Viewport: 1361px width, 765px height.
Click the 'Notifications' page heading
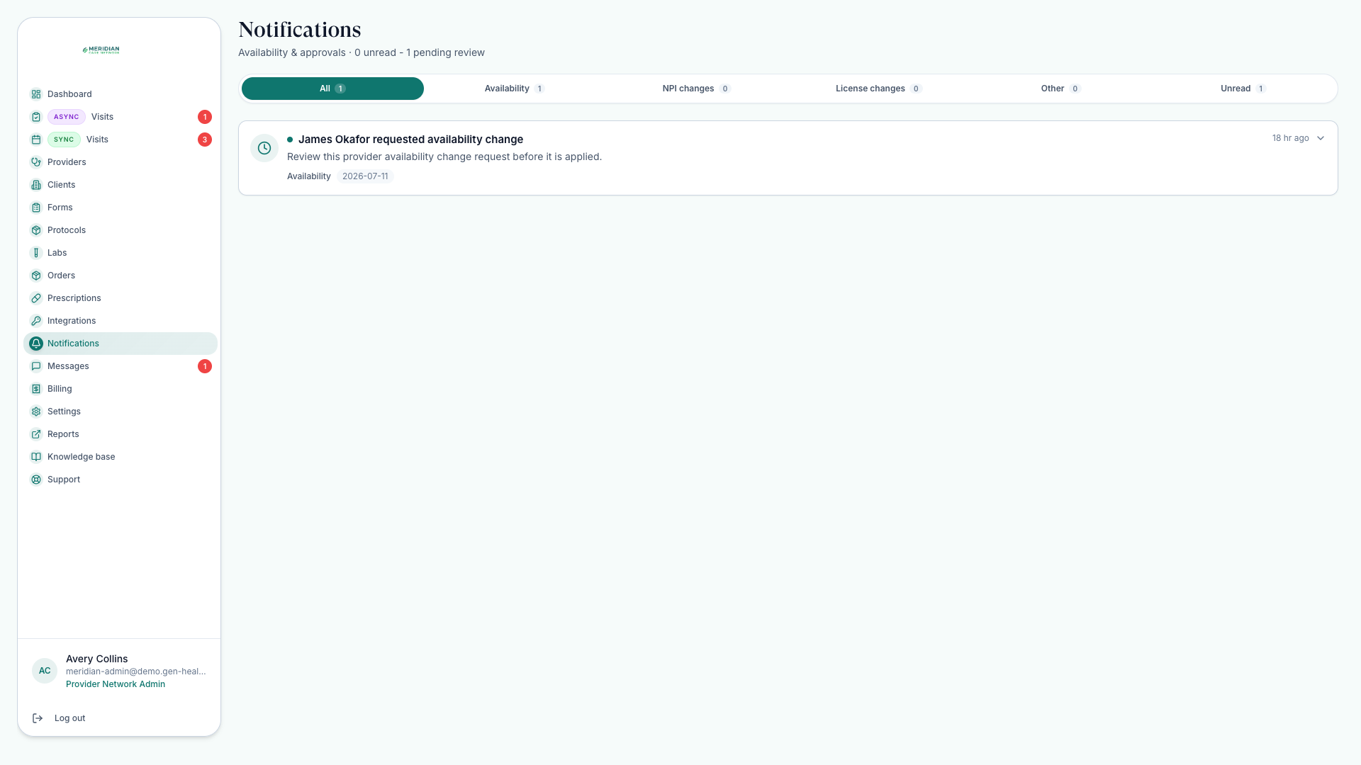point(300,30)
